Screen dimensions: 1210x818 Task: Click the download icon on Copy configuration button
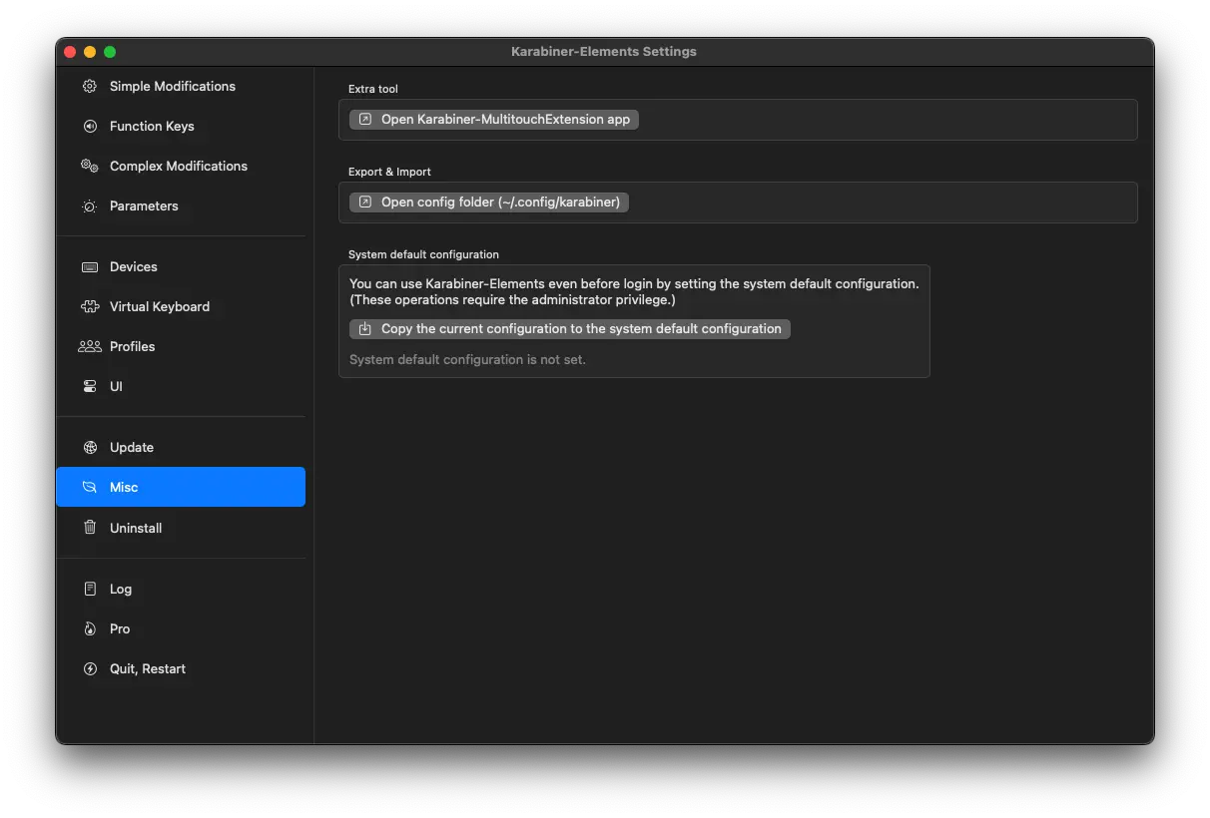point(365,328)
